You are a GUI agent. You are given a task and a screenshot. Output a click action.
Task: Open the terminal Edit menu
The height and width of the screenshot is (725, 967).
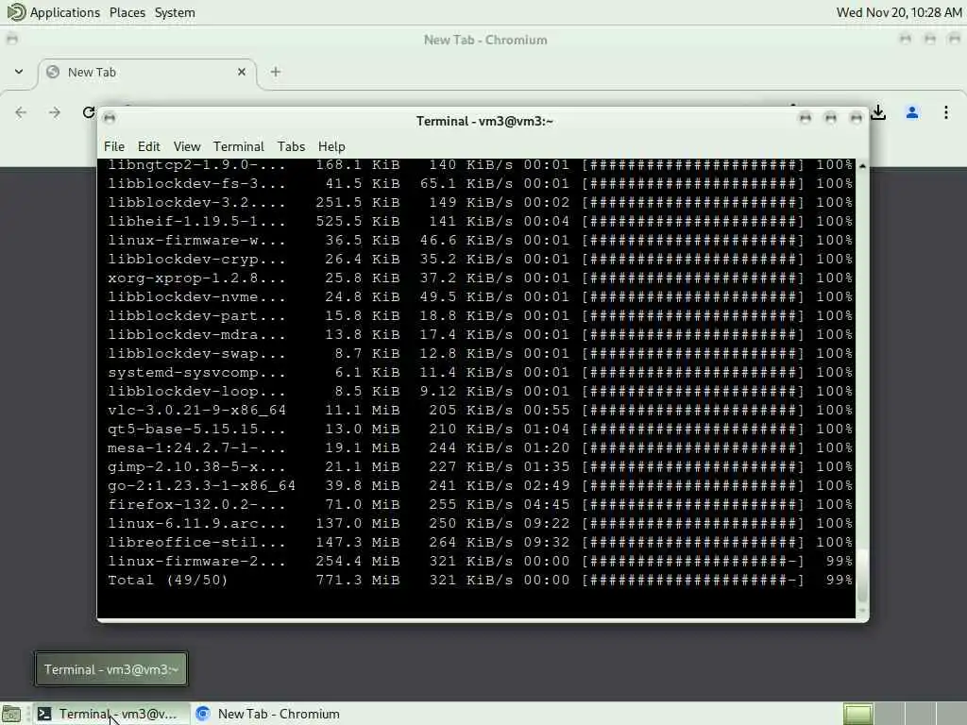pyautogui.click(x=148, y=146)
